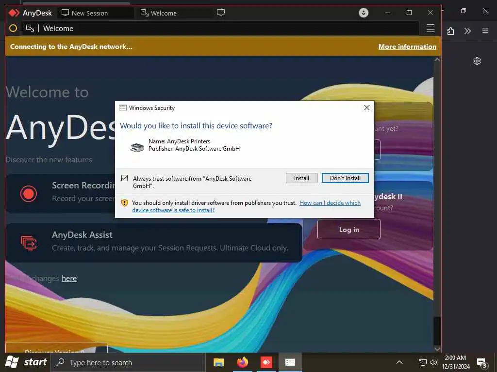Open the changes here link

pos(69,279)
